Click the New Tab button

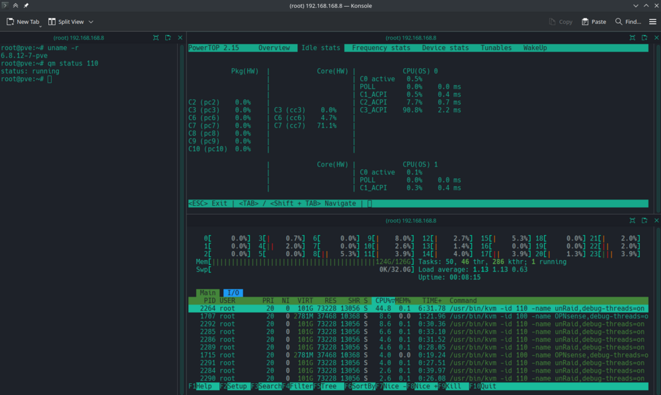pos(23,22)
